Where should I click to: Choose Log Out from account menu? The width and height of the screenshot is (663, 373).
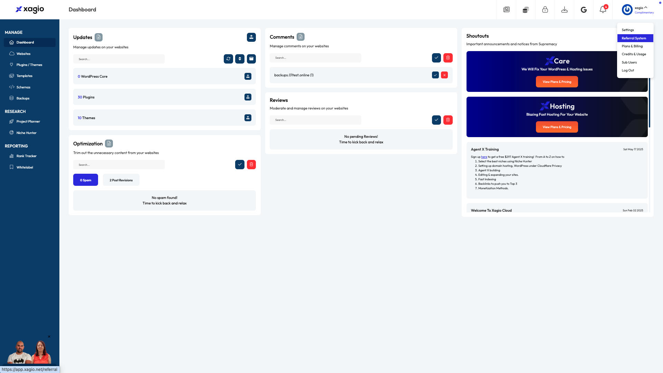[x=635, y=70]
